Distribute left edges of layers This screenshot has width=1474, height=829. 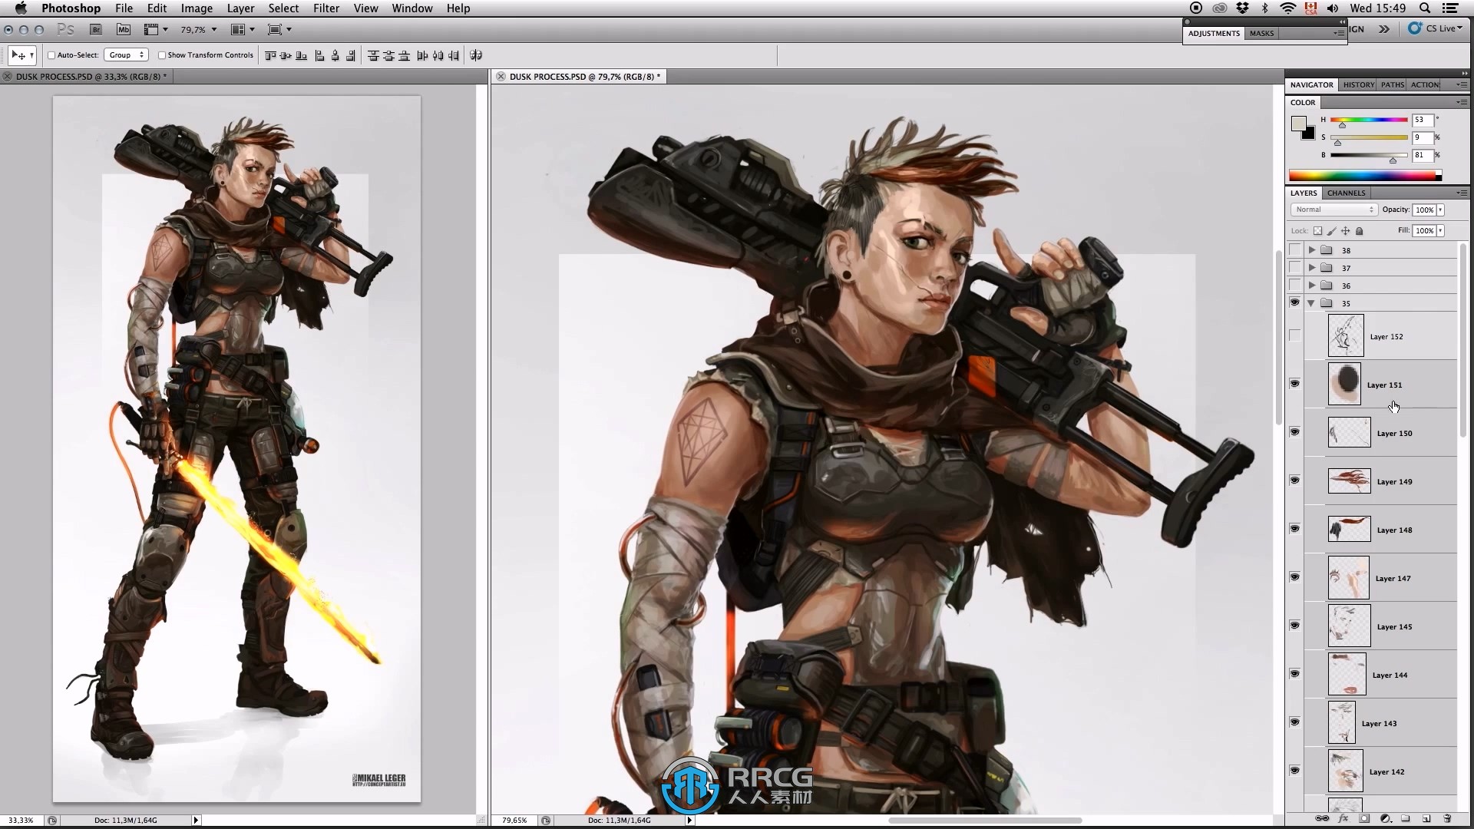(422, 55)
